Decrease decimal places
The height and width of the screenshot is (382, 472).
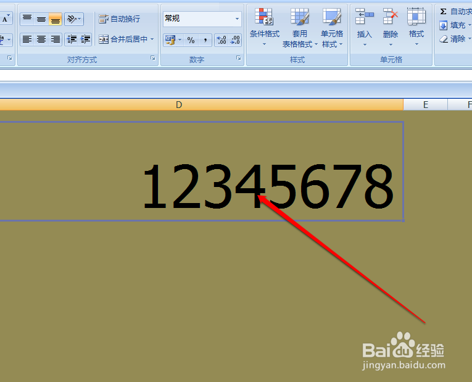click(235, 39)
